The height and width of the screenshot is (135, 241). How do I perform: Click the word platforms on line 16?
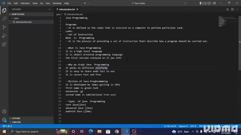[101, 68]
